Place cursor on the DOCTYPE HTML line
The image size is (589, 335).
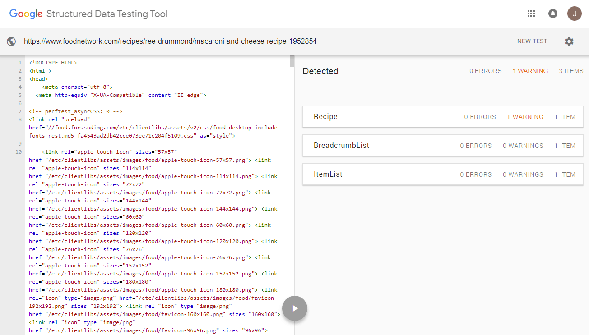53,63
